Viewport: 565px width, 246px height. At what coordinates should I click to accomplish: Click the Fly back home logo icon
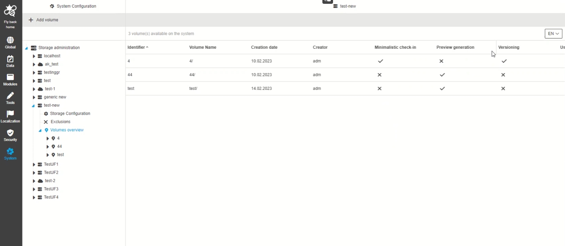click(10, 10)
